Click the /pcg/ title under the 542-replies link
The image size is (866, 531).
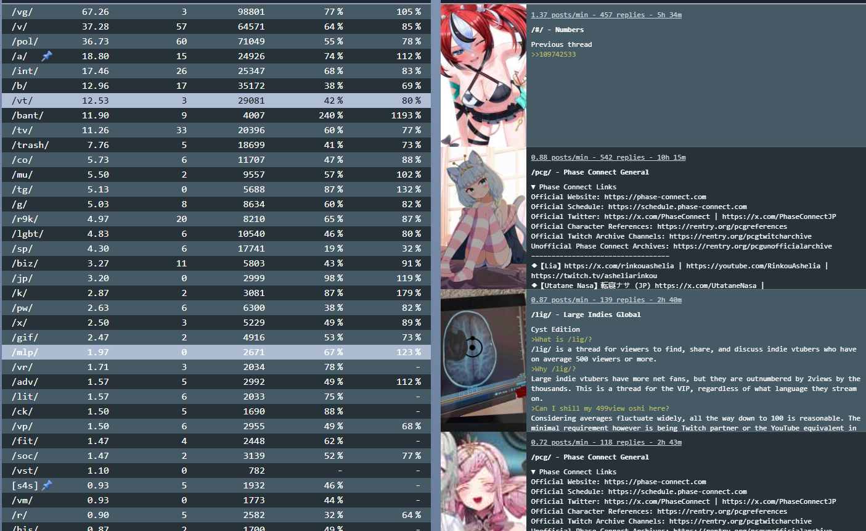click(590, 172)
